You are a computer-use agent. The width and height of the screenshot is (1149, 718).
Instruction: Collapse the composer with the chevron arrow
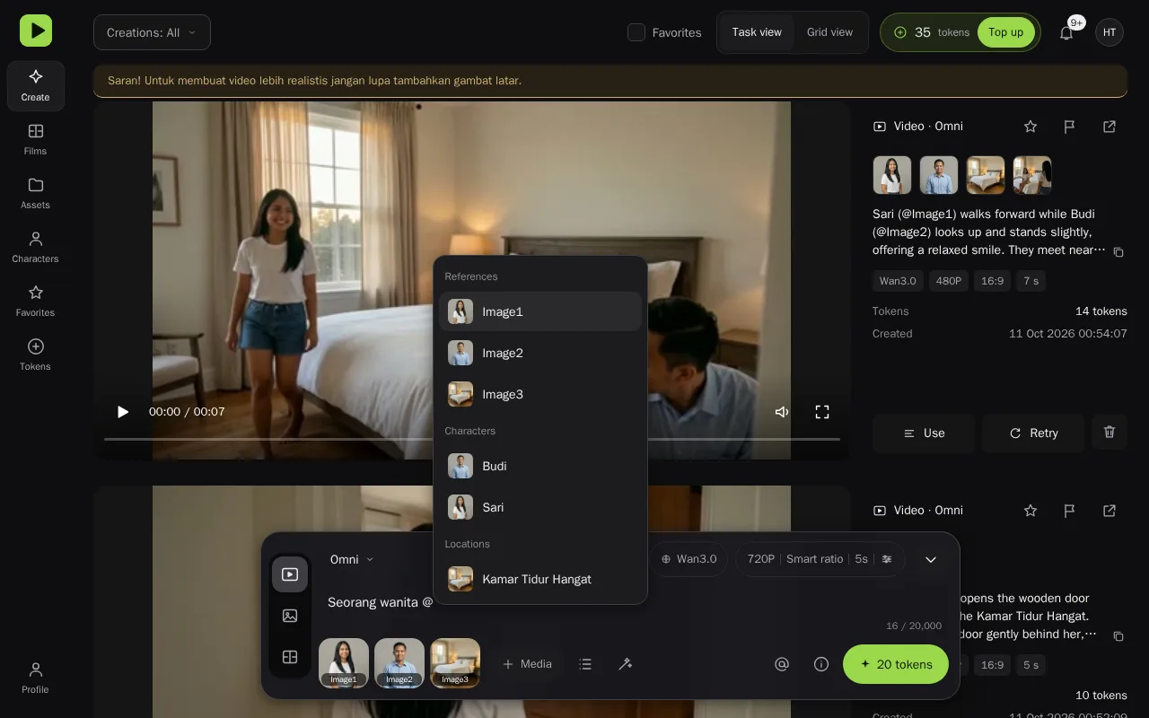[931, 559]
